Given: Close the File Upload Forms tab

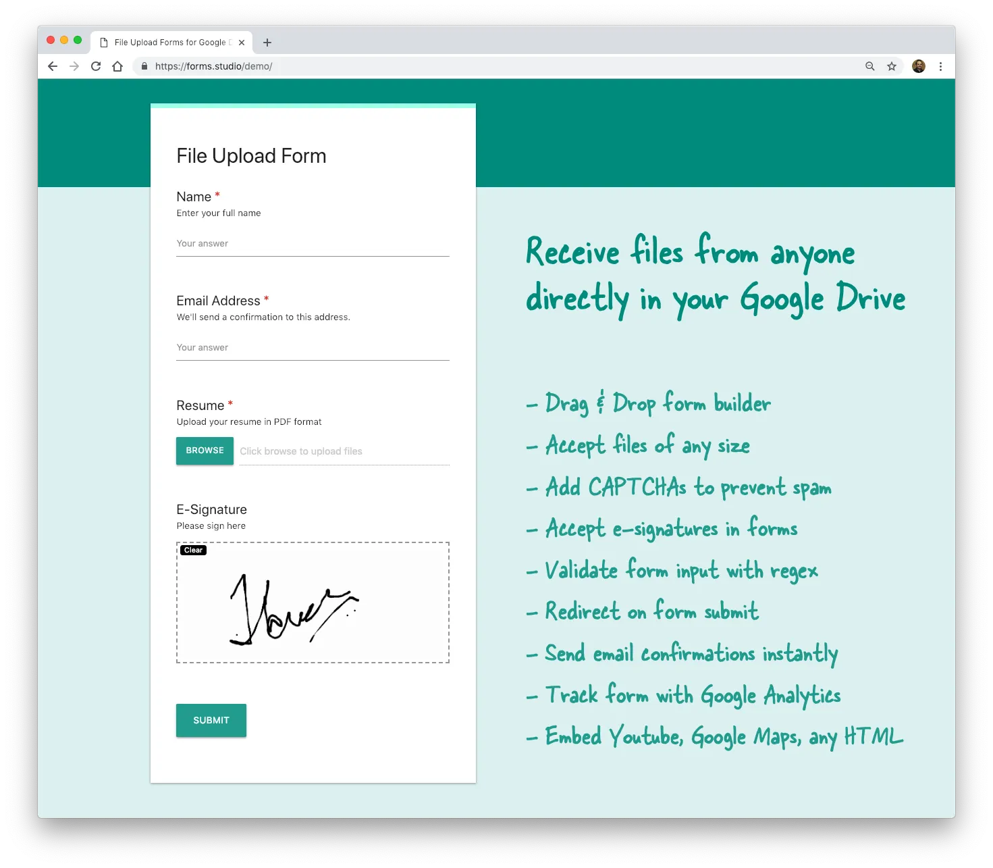Looking at the screenshot, I should tap(242, 42).
